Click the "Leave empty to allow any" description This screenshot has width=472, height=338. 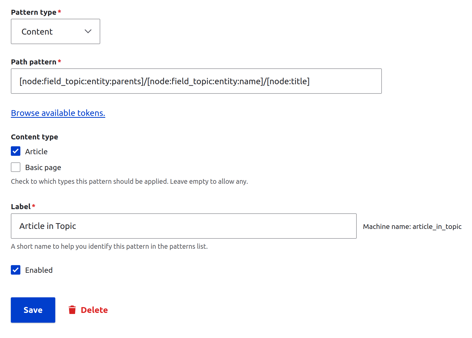209,181
